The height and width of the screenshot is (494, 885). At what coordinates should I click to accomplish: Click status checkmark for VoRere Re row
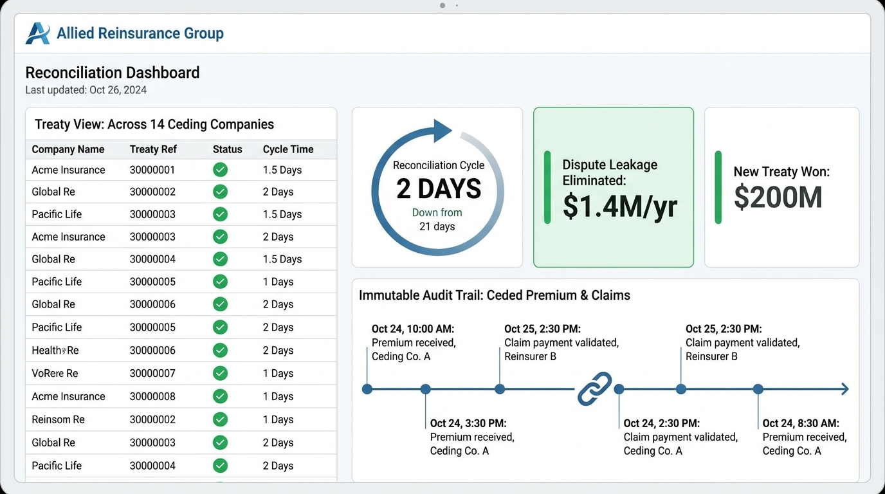coord(221,373)
